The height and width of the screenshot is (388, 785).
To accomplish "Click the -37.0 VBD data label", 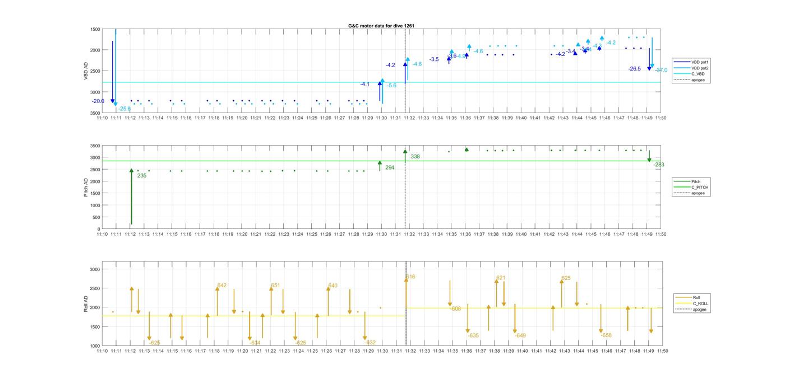I will (x=662, y=70).
